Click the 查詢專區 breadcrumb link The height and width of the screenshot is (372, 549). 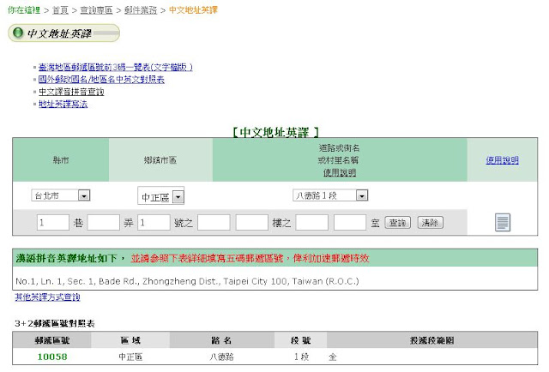pyautogui.click(x=96, y=10)
